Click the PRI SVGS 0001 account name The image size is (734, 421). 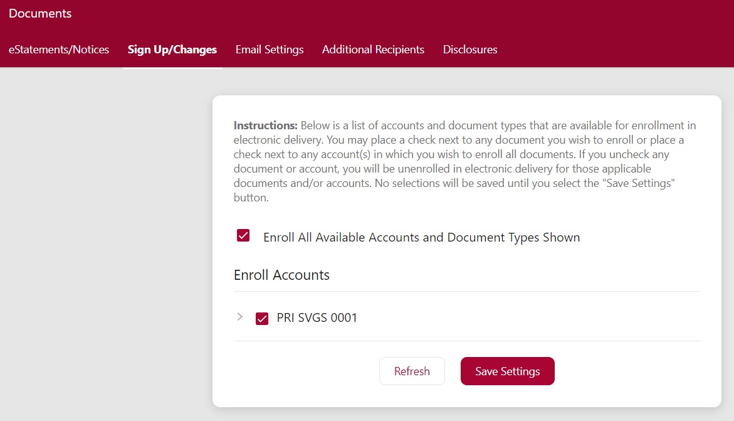(317, 318)
